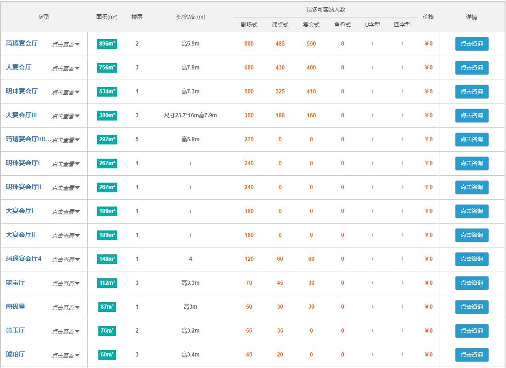Click the 87m² area badge
The height and width of the screenshot is (368, 506).
[107, 307]
